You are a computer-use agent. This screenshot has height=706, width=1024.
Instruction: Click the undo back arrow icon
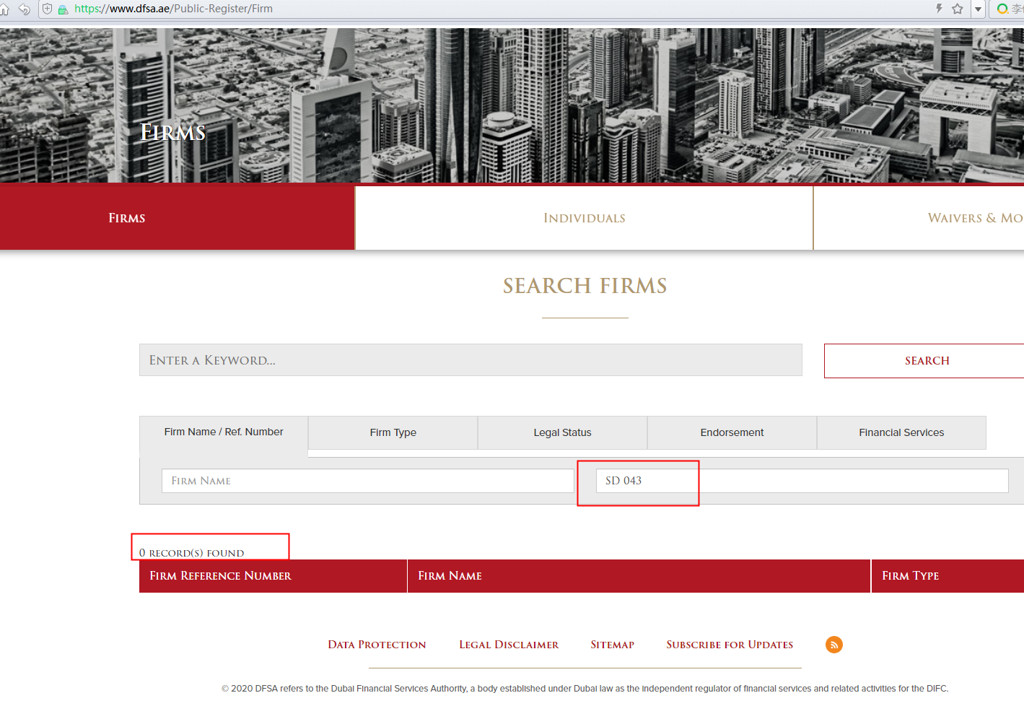click(24, 9)
